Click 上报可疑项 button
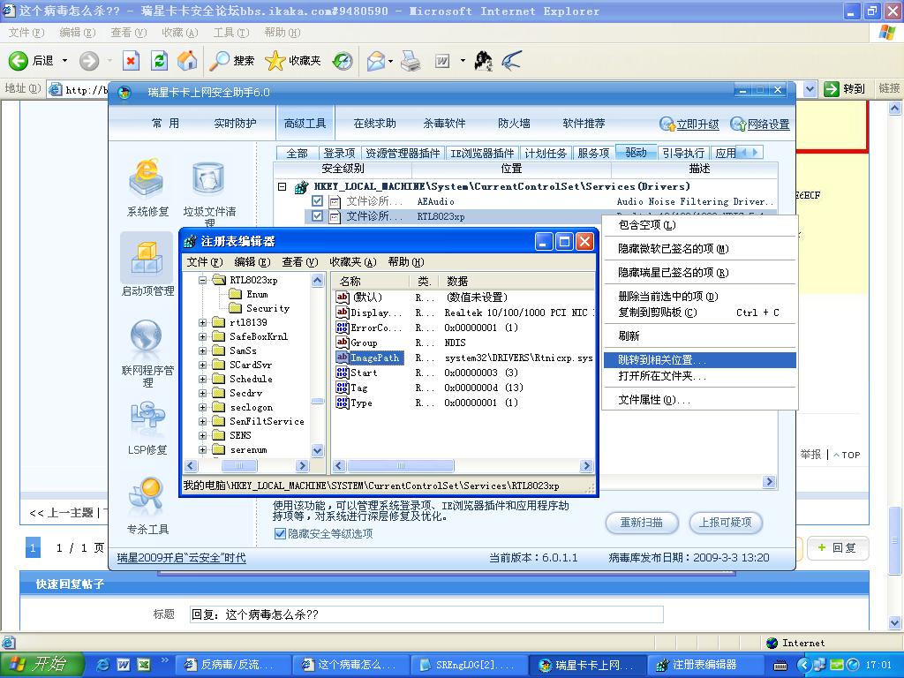This screenshot has width=904, height=678. point(726,523)
